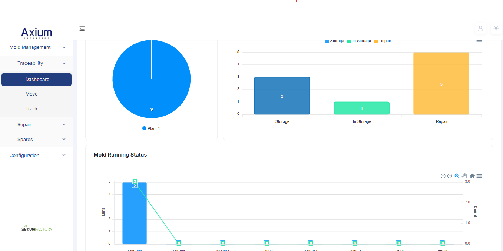Reset chart zoom with home icon
Image resolution: width=503 pixels, height=251 pixels.
(472, 176)
